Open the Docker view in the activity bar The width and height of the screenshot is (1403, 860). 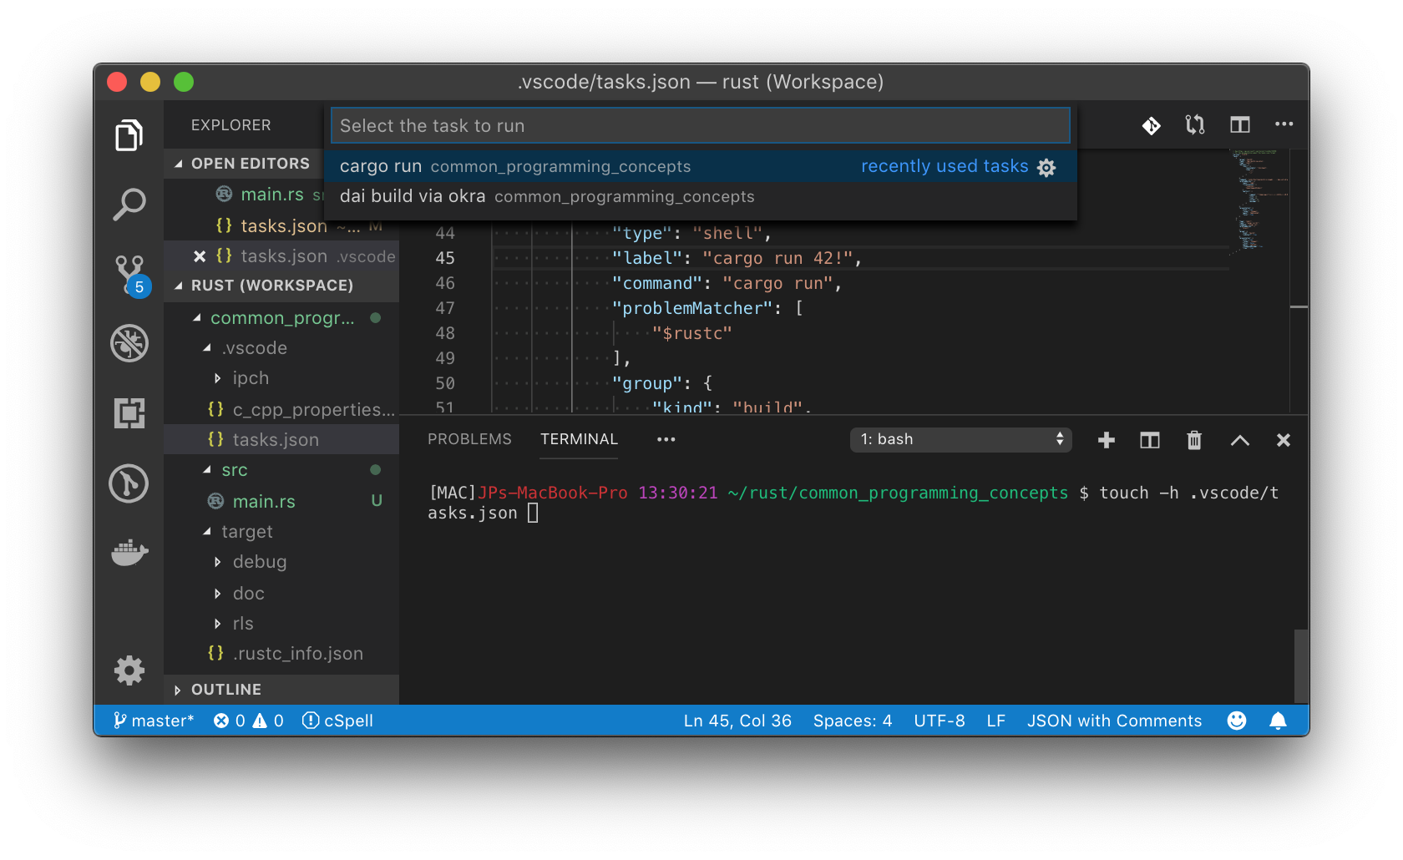click(x=129, y=552)
